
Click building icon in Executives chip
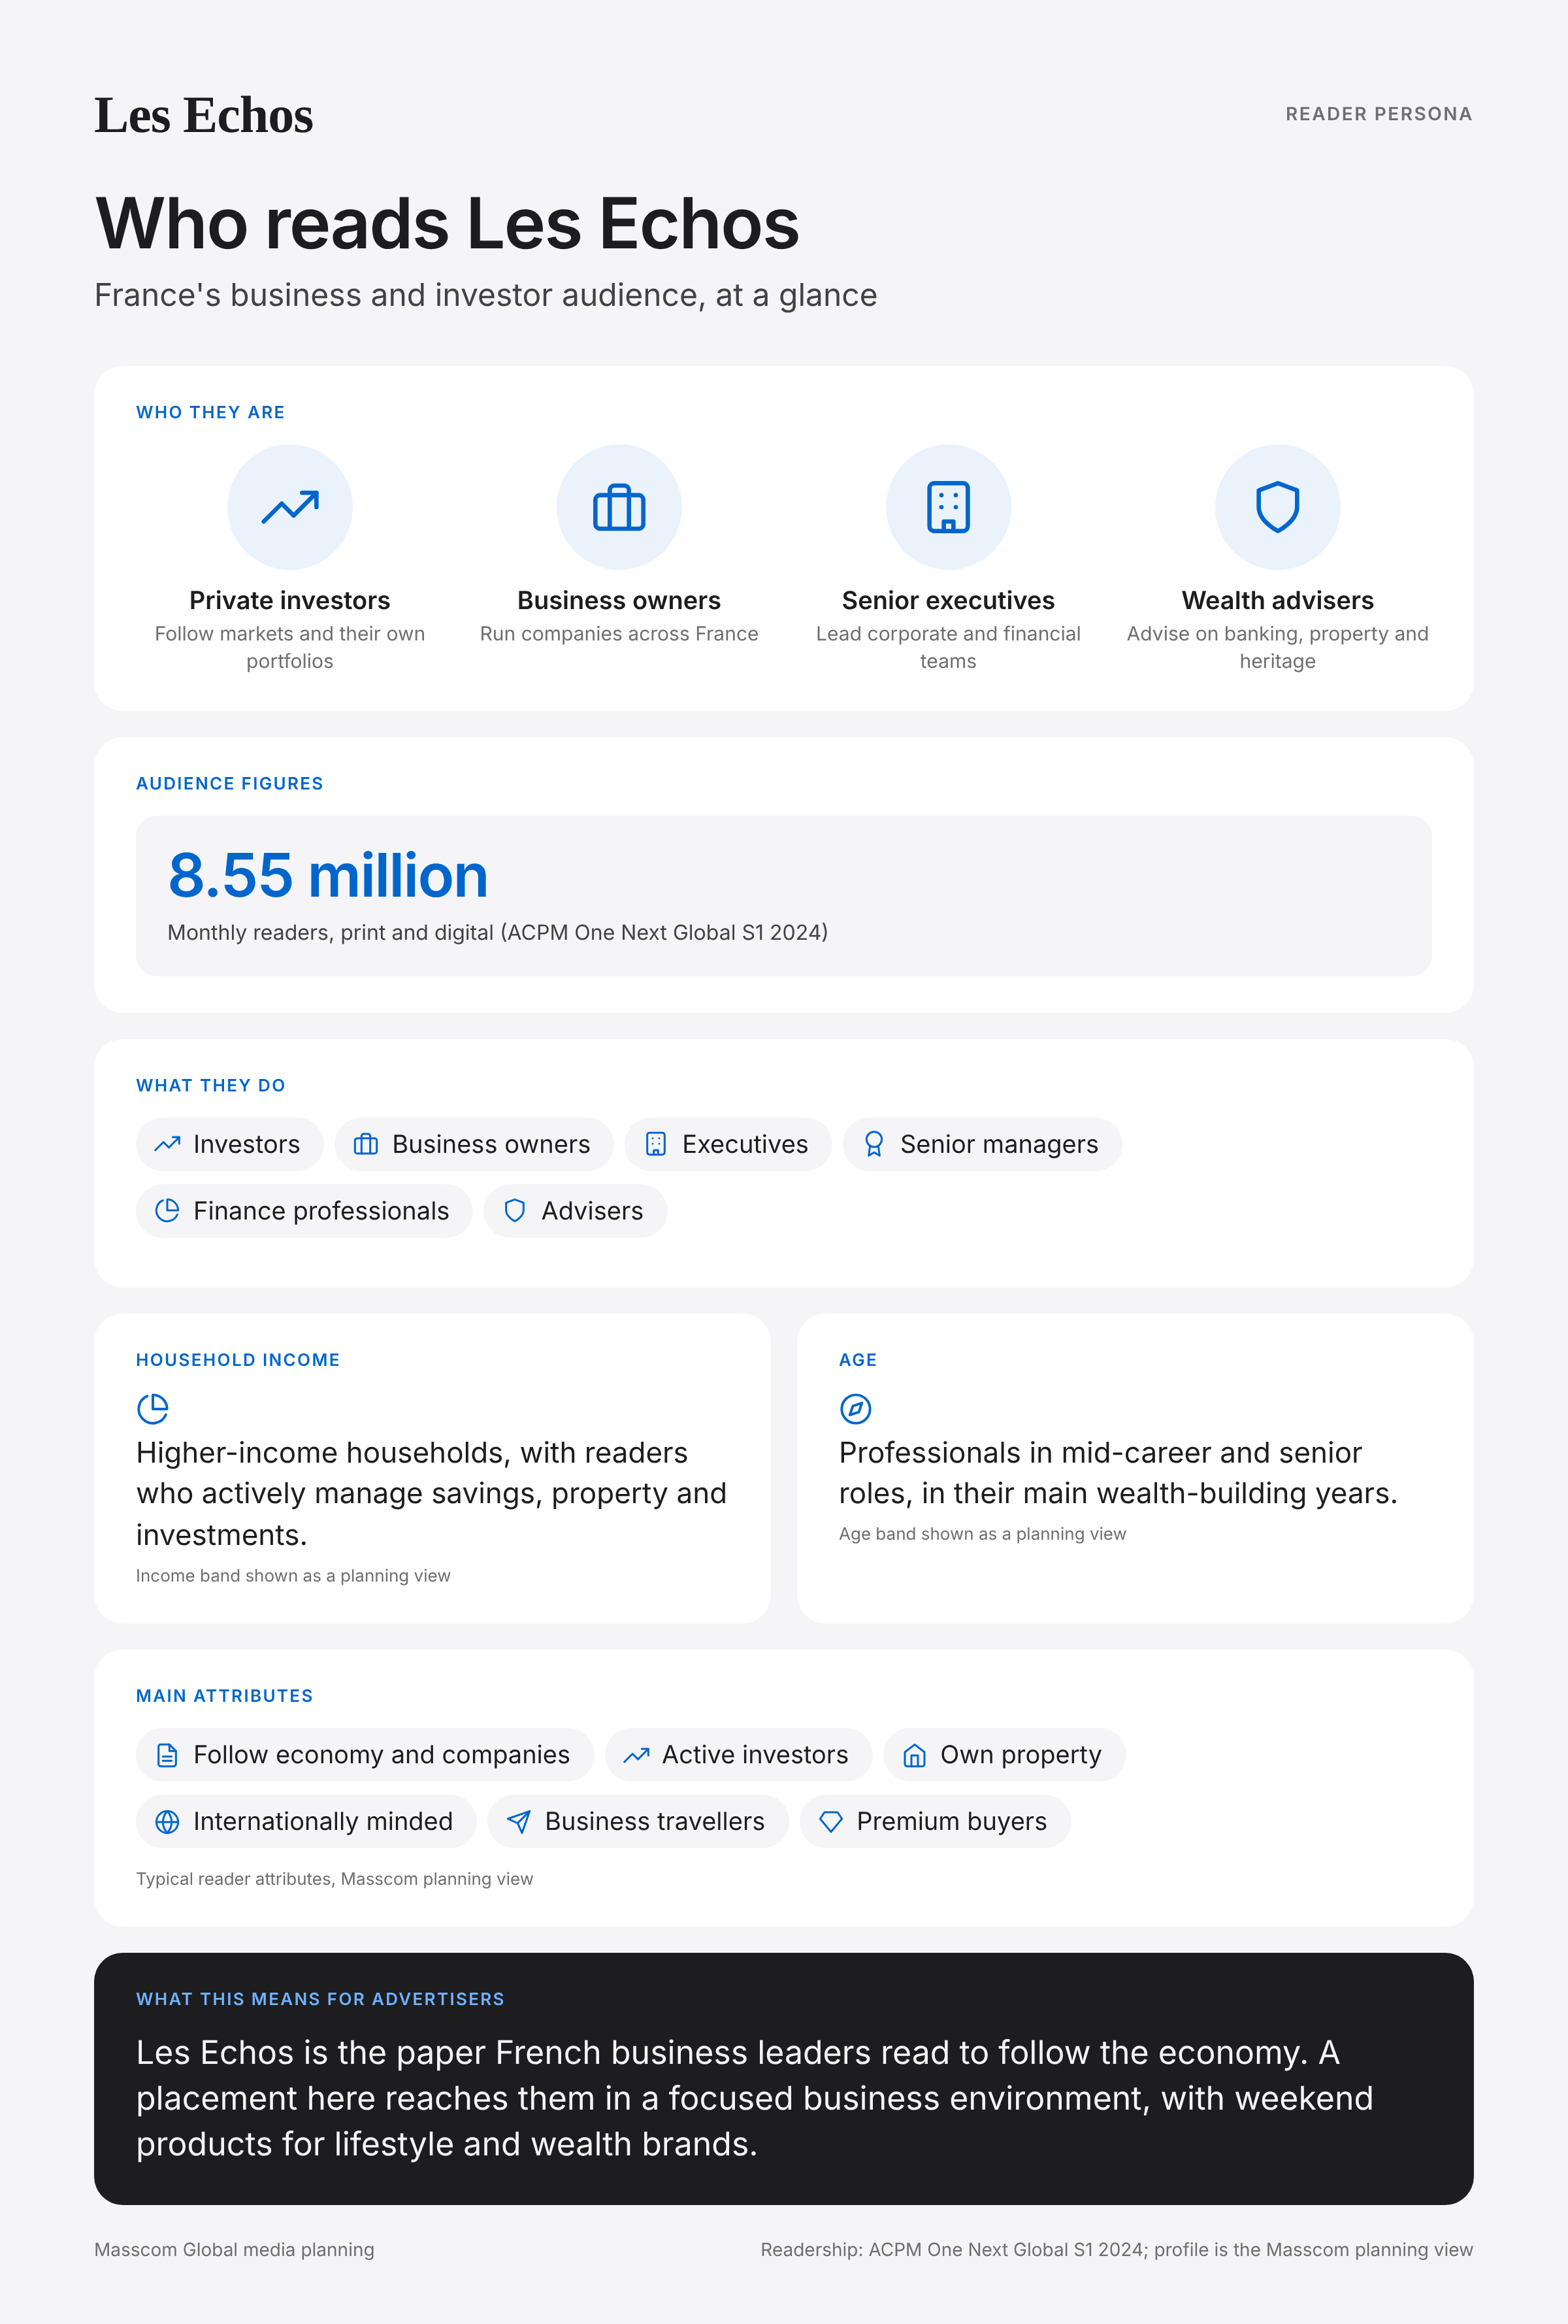click(x=655, y=1144)
